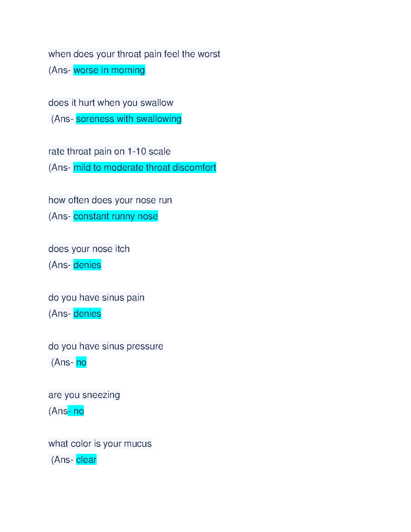Click the question 'does it hurt when you swallow'
Screen dimensions: 411x532
click(x=111, y=103)
